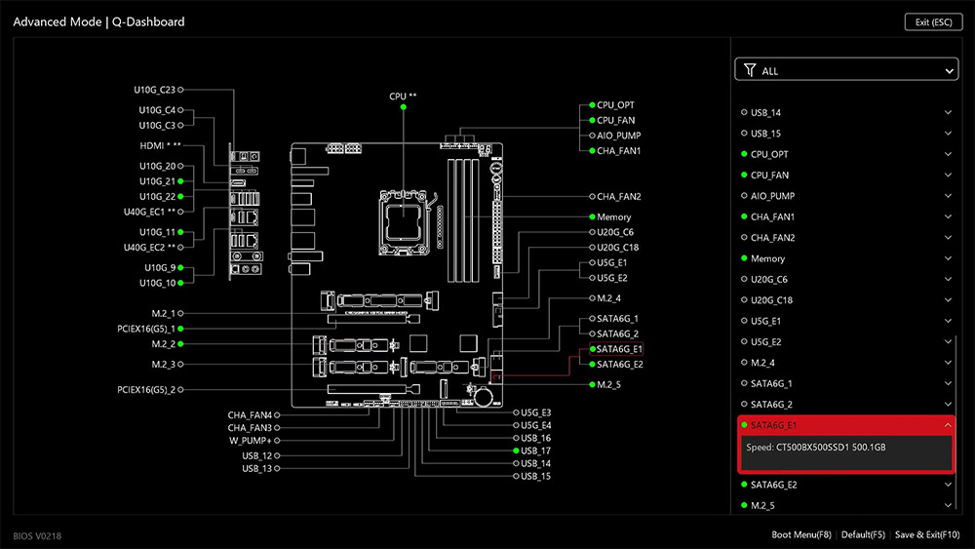The image size is (975, 549).
Task: Click Save & Exit(F10)
Action: 927,534
